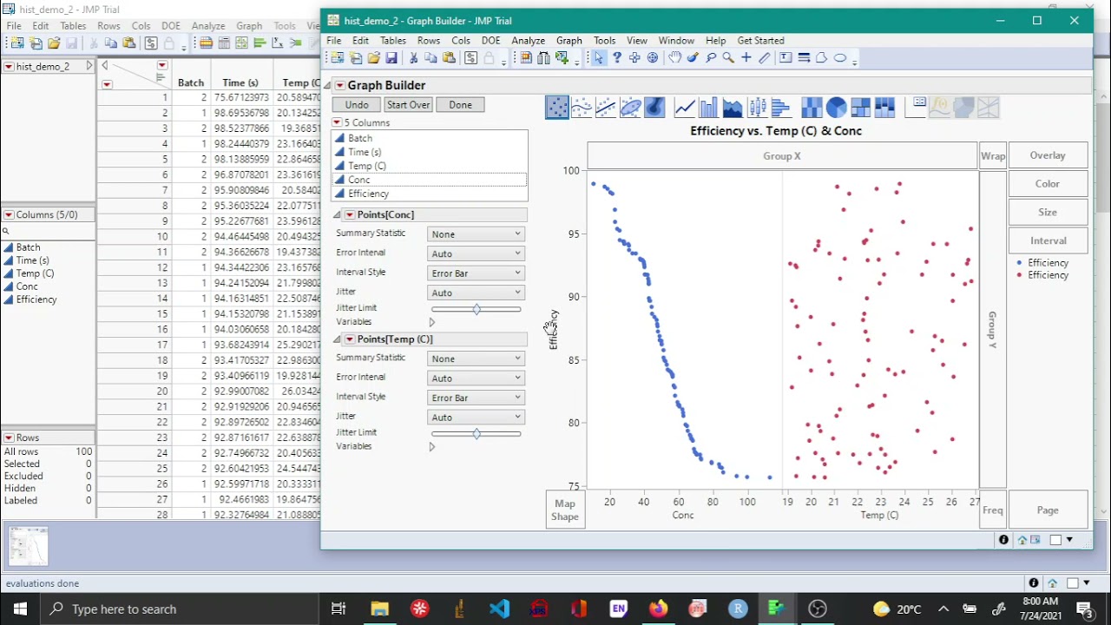Select the Caption Box element icon
This screenshot has width=1111, height=625.
pos(917,108)
